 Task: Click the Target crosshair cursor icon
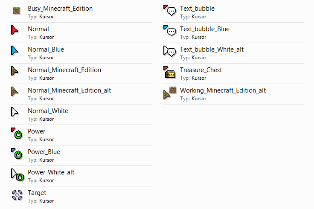17,195
